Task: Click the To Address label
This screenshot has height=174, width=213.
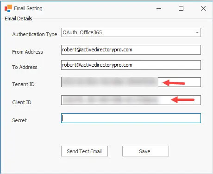Action: click(x=25, y=67)
